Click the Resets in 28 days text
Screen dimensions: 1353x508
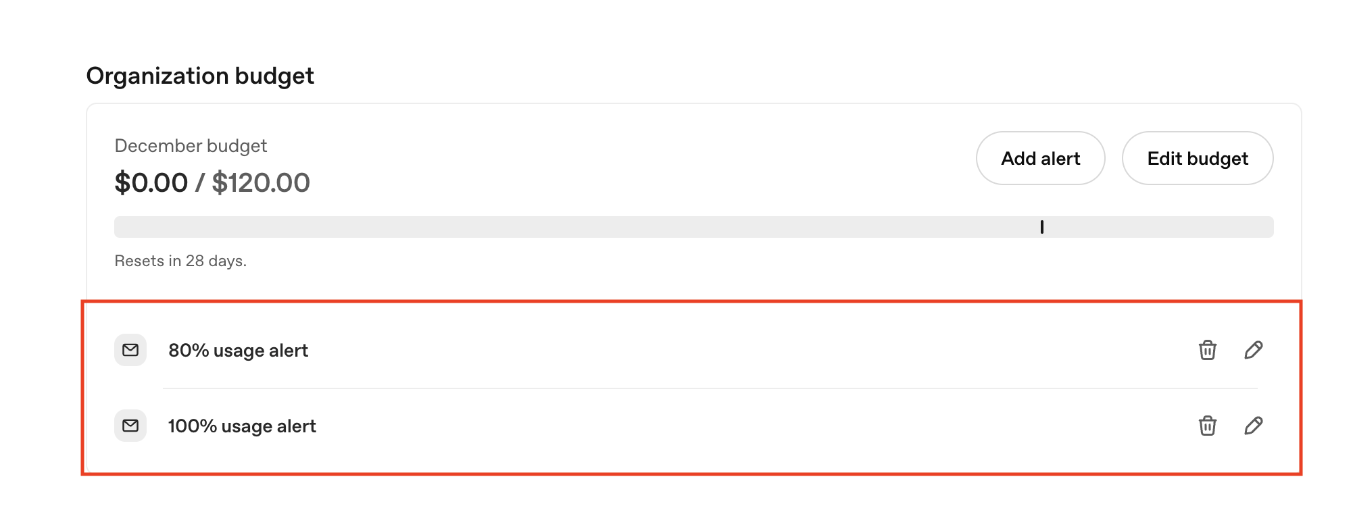tap(180, 261)
